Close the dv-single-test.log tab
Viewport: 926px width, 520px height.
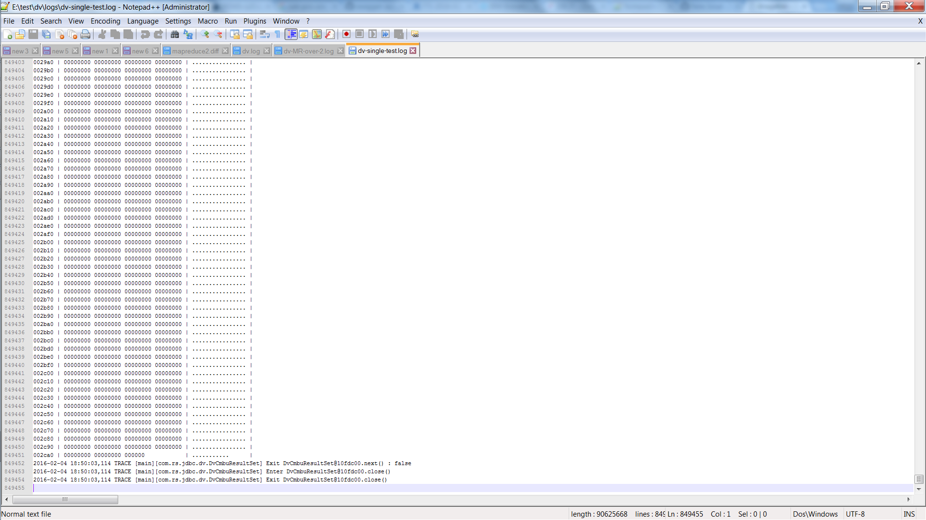tap(413, 51)
